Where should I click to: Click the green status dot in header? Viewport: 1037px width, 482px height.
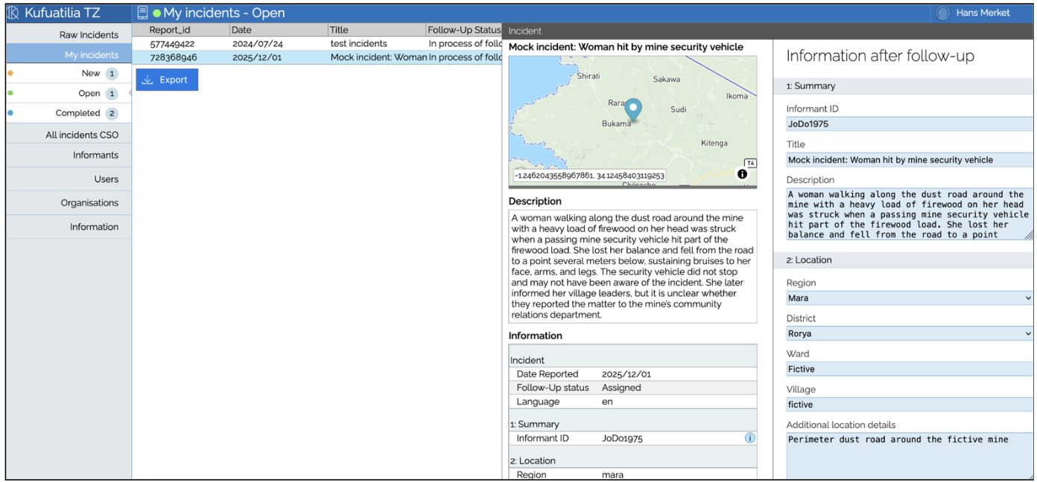click(x=156, y=13)
